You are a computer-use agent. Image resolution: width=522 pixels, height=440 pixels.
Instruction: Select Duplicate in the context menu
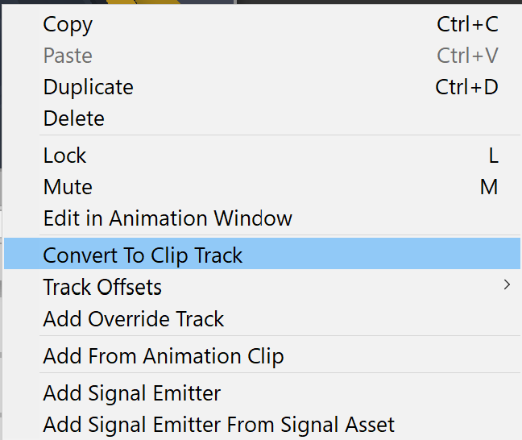(x=89, y=87)
